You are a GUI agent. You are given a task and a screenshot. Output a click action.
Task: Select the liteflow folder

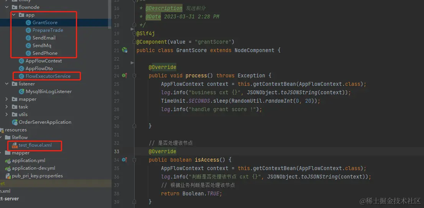coord(20,138)
